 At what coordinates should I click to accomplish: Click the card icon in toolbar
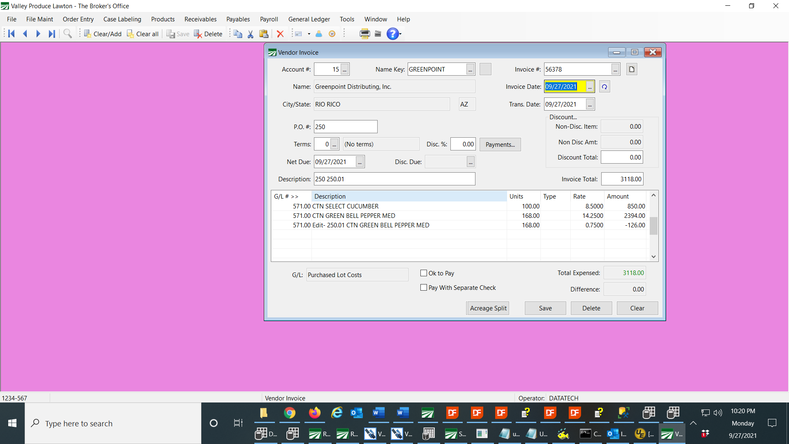299,34
